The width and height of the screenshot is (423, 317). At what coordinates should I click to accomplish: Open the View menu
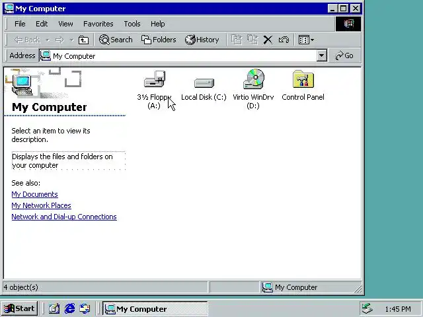click(65, 24)
